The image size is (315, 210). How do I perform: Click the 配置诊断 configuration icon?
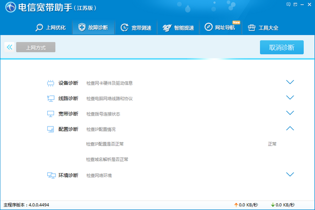coord(51,129)
